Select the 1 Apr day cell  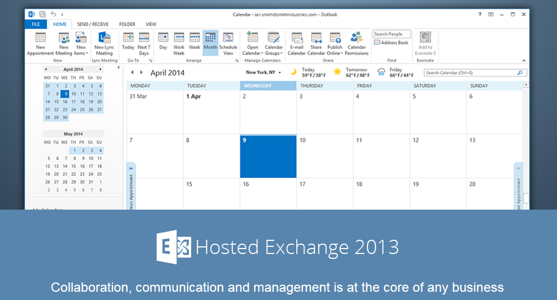pyautogui.click(x=211, y=112)
